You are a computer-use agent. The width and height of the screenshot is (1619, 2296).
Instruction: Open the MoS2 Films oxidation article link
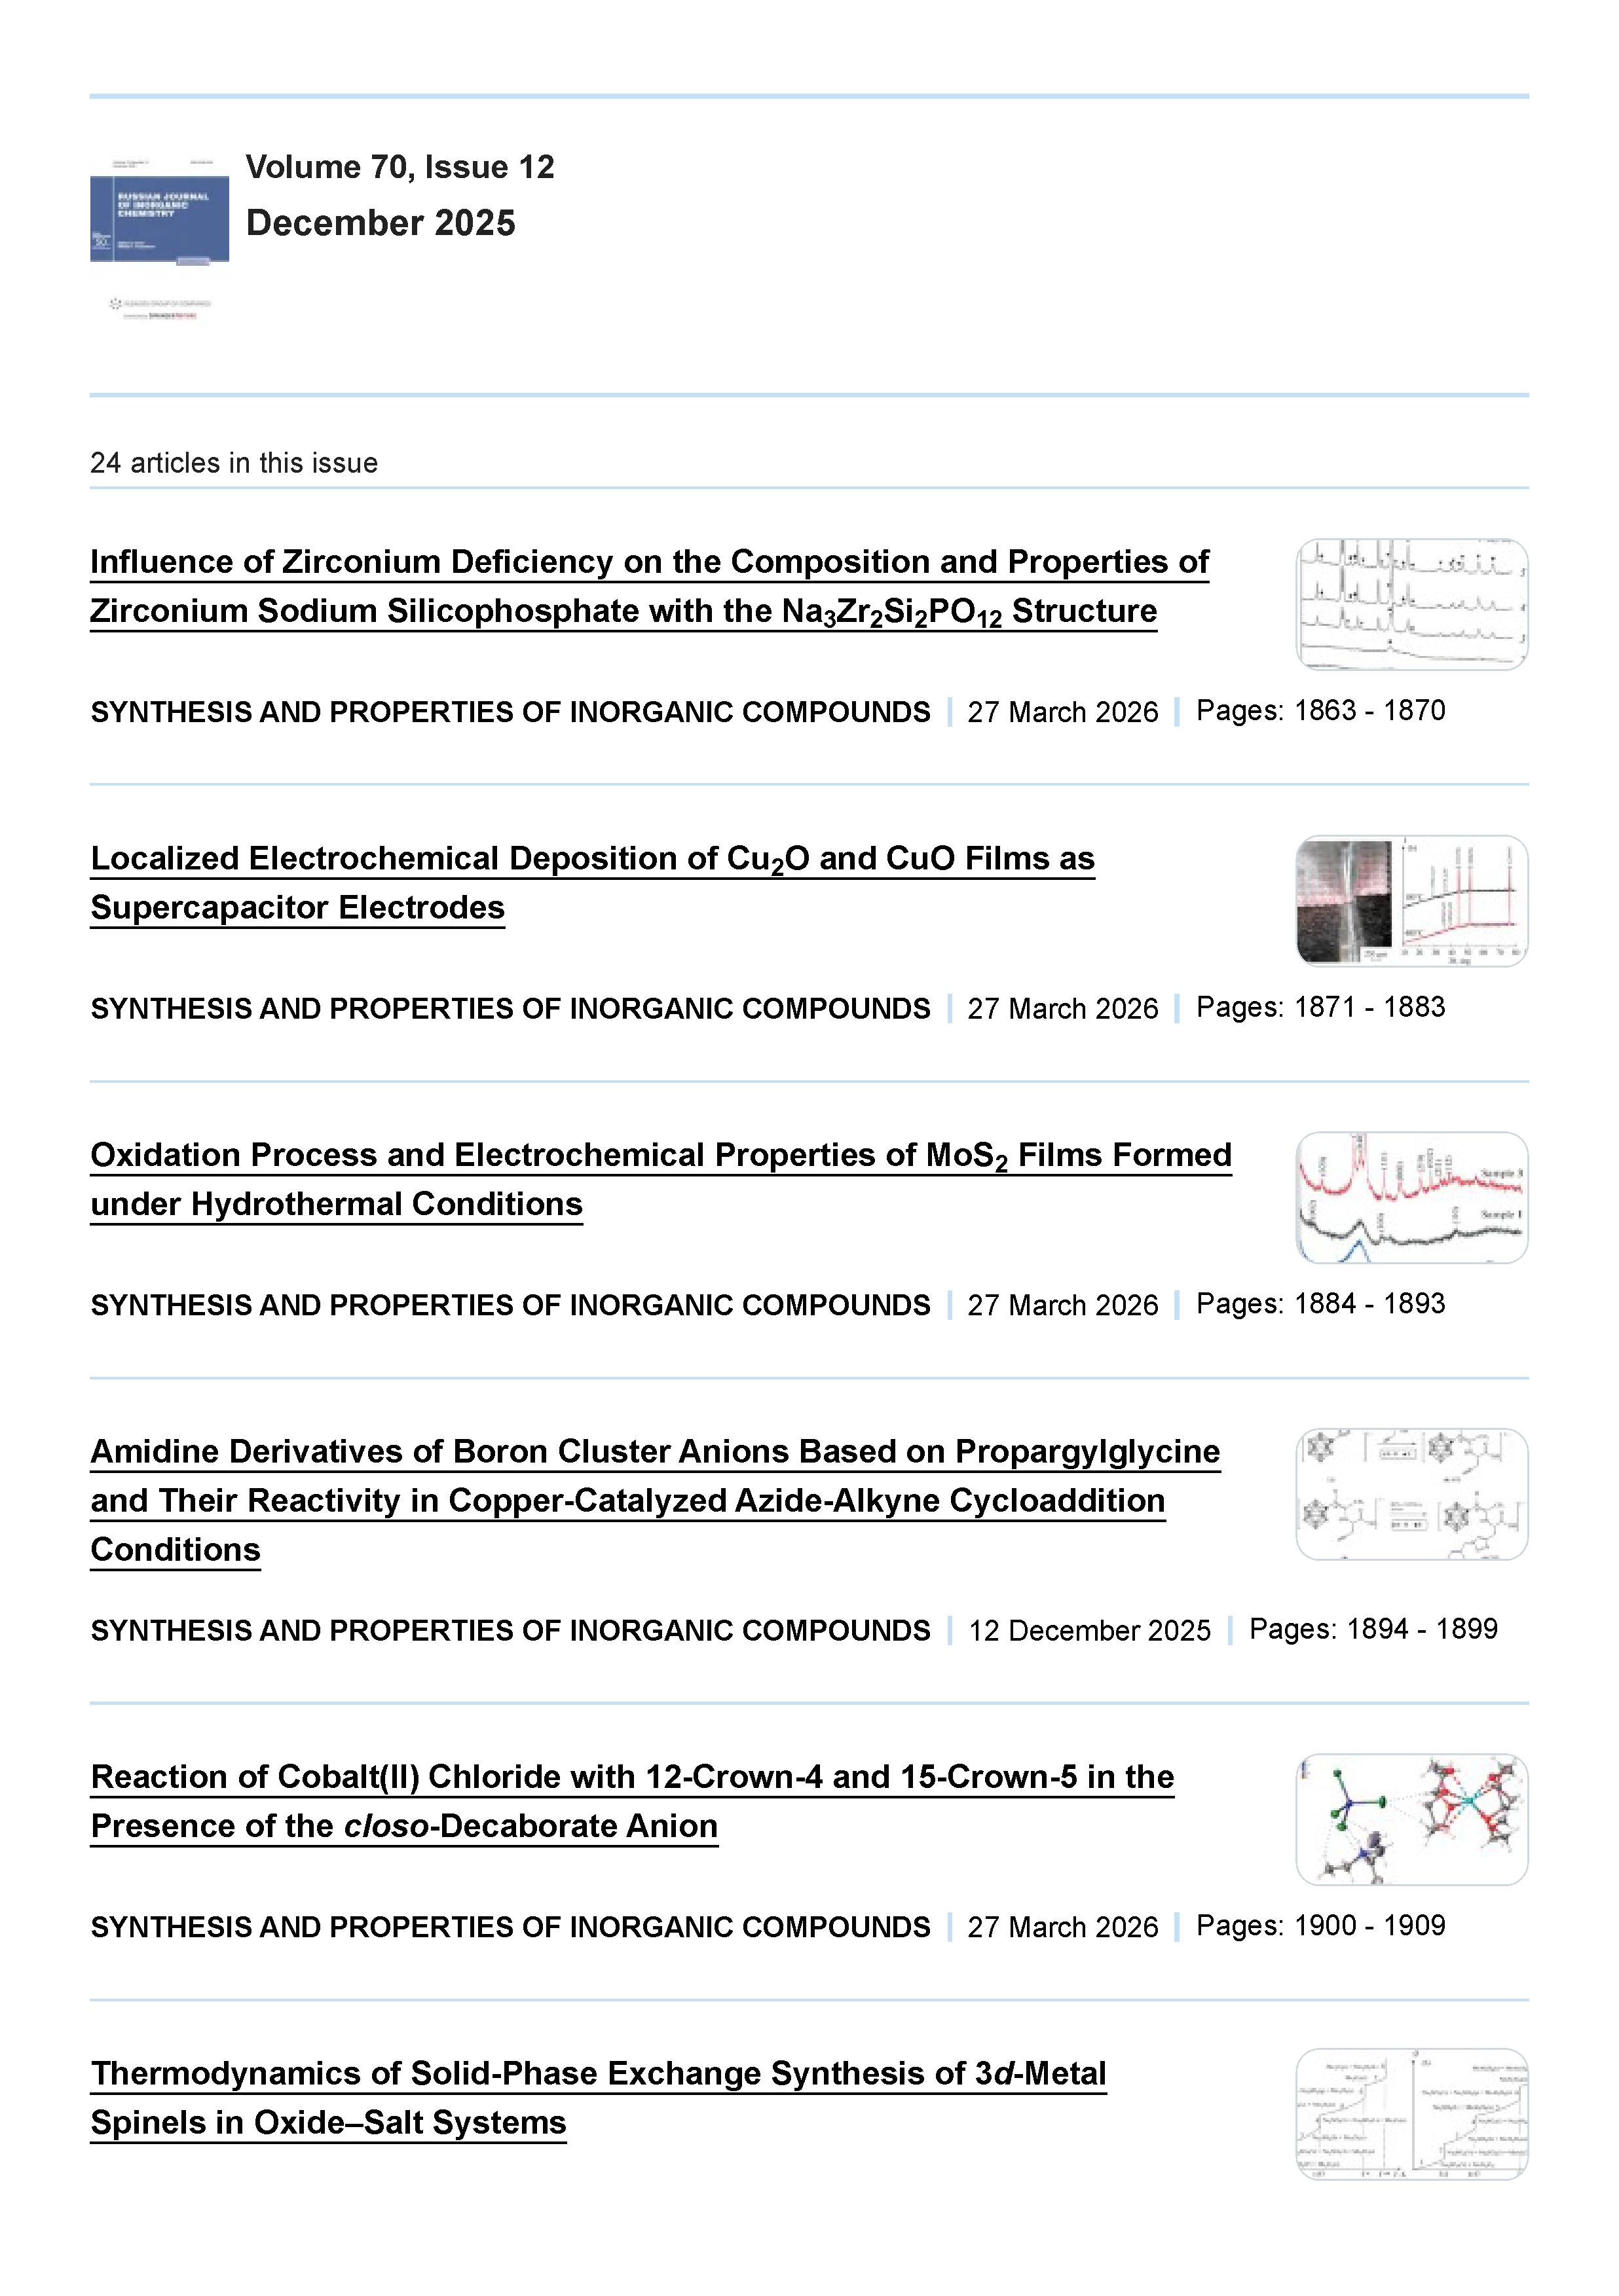(660, 1156)
